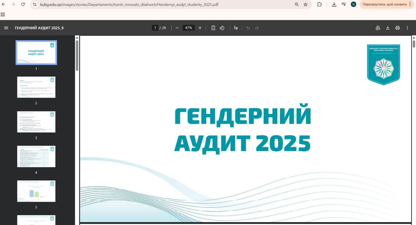416x225 pixels.
Task: Bookmark this page with the star
Action: [x=306, y=4]
